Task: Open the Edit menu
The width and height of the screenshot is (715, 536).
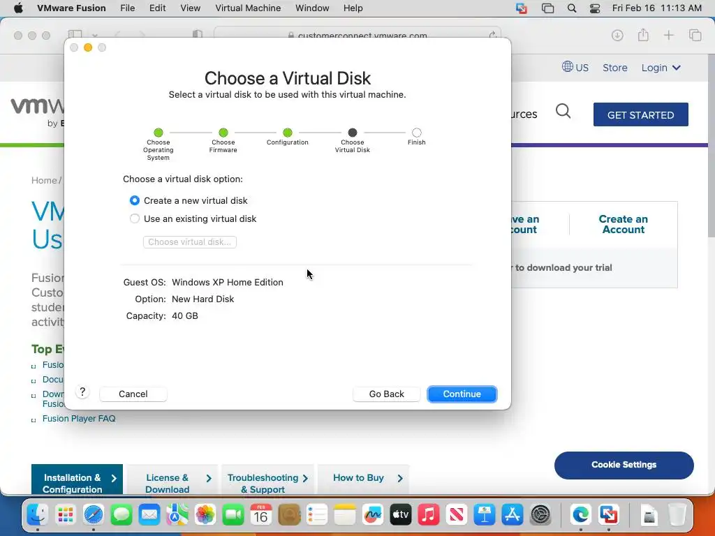Action: point(157,8)
